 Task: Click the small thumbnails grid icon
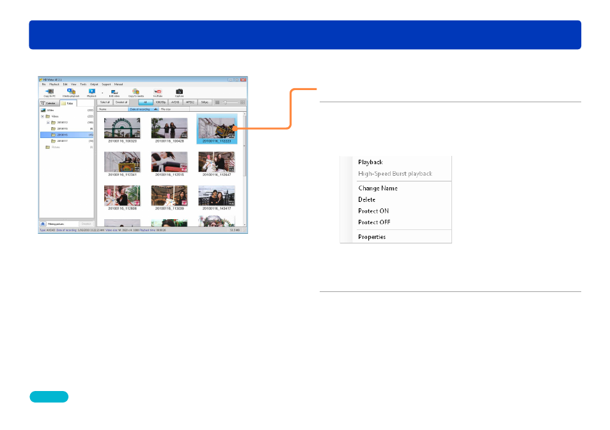pyautogui.click(x=217, y=102)
